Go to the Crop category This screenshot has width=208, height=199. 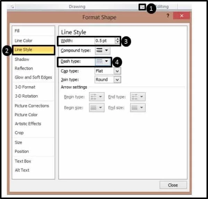point(19,133)
